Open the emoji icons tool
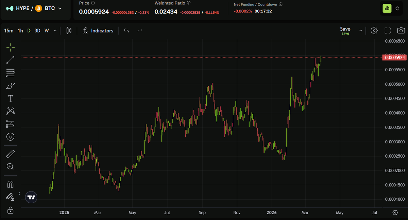Viewport: 408px width, 220px height. click(x=11, y=137)
